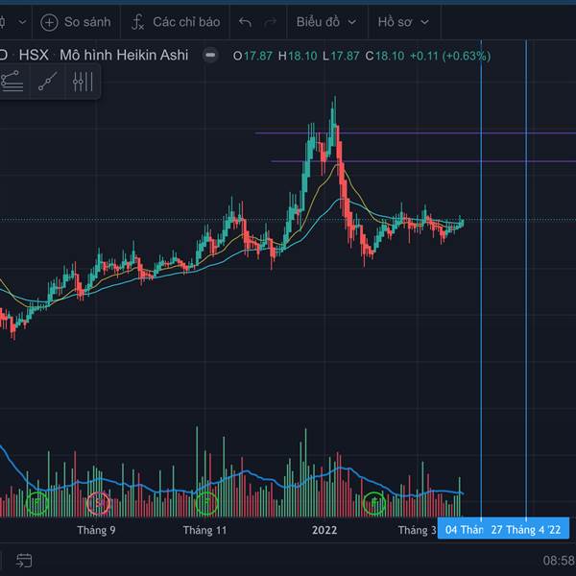Click the pink circled marker near Tháng 9
The height and width of the screenshot is (576, 576).
[x=99, y=503]
